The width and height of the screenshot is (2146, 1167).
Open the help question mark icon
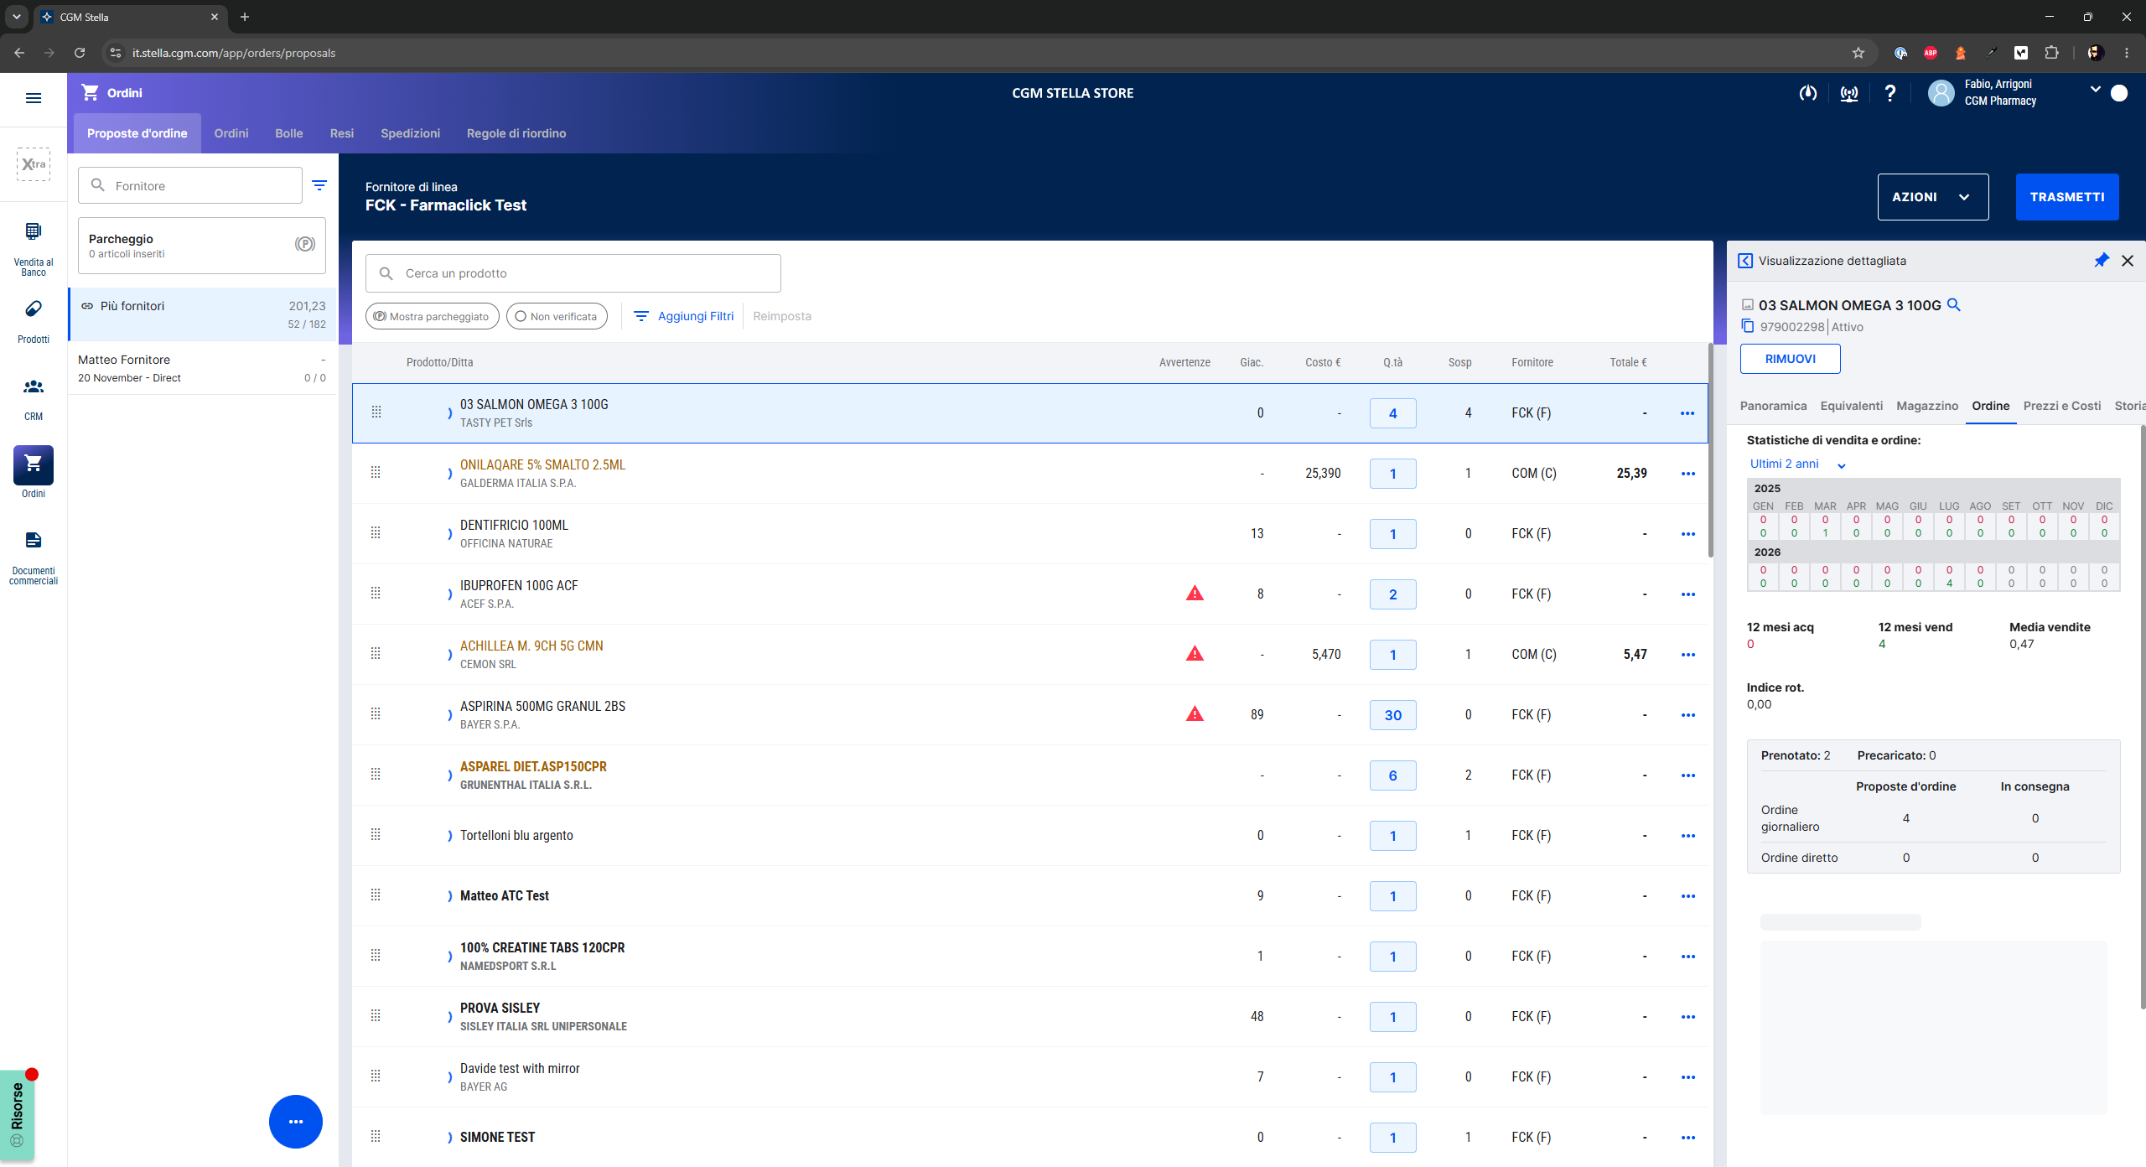(x=1889, y=93)
